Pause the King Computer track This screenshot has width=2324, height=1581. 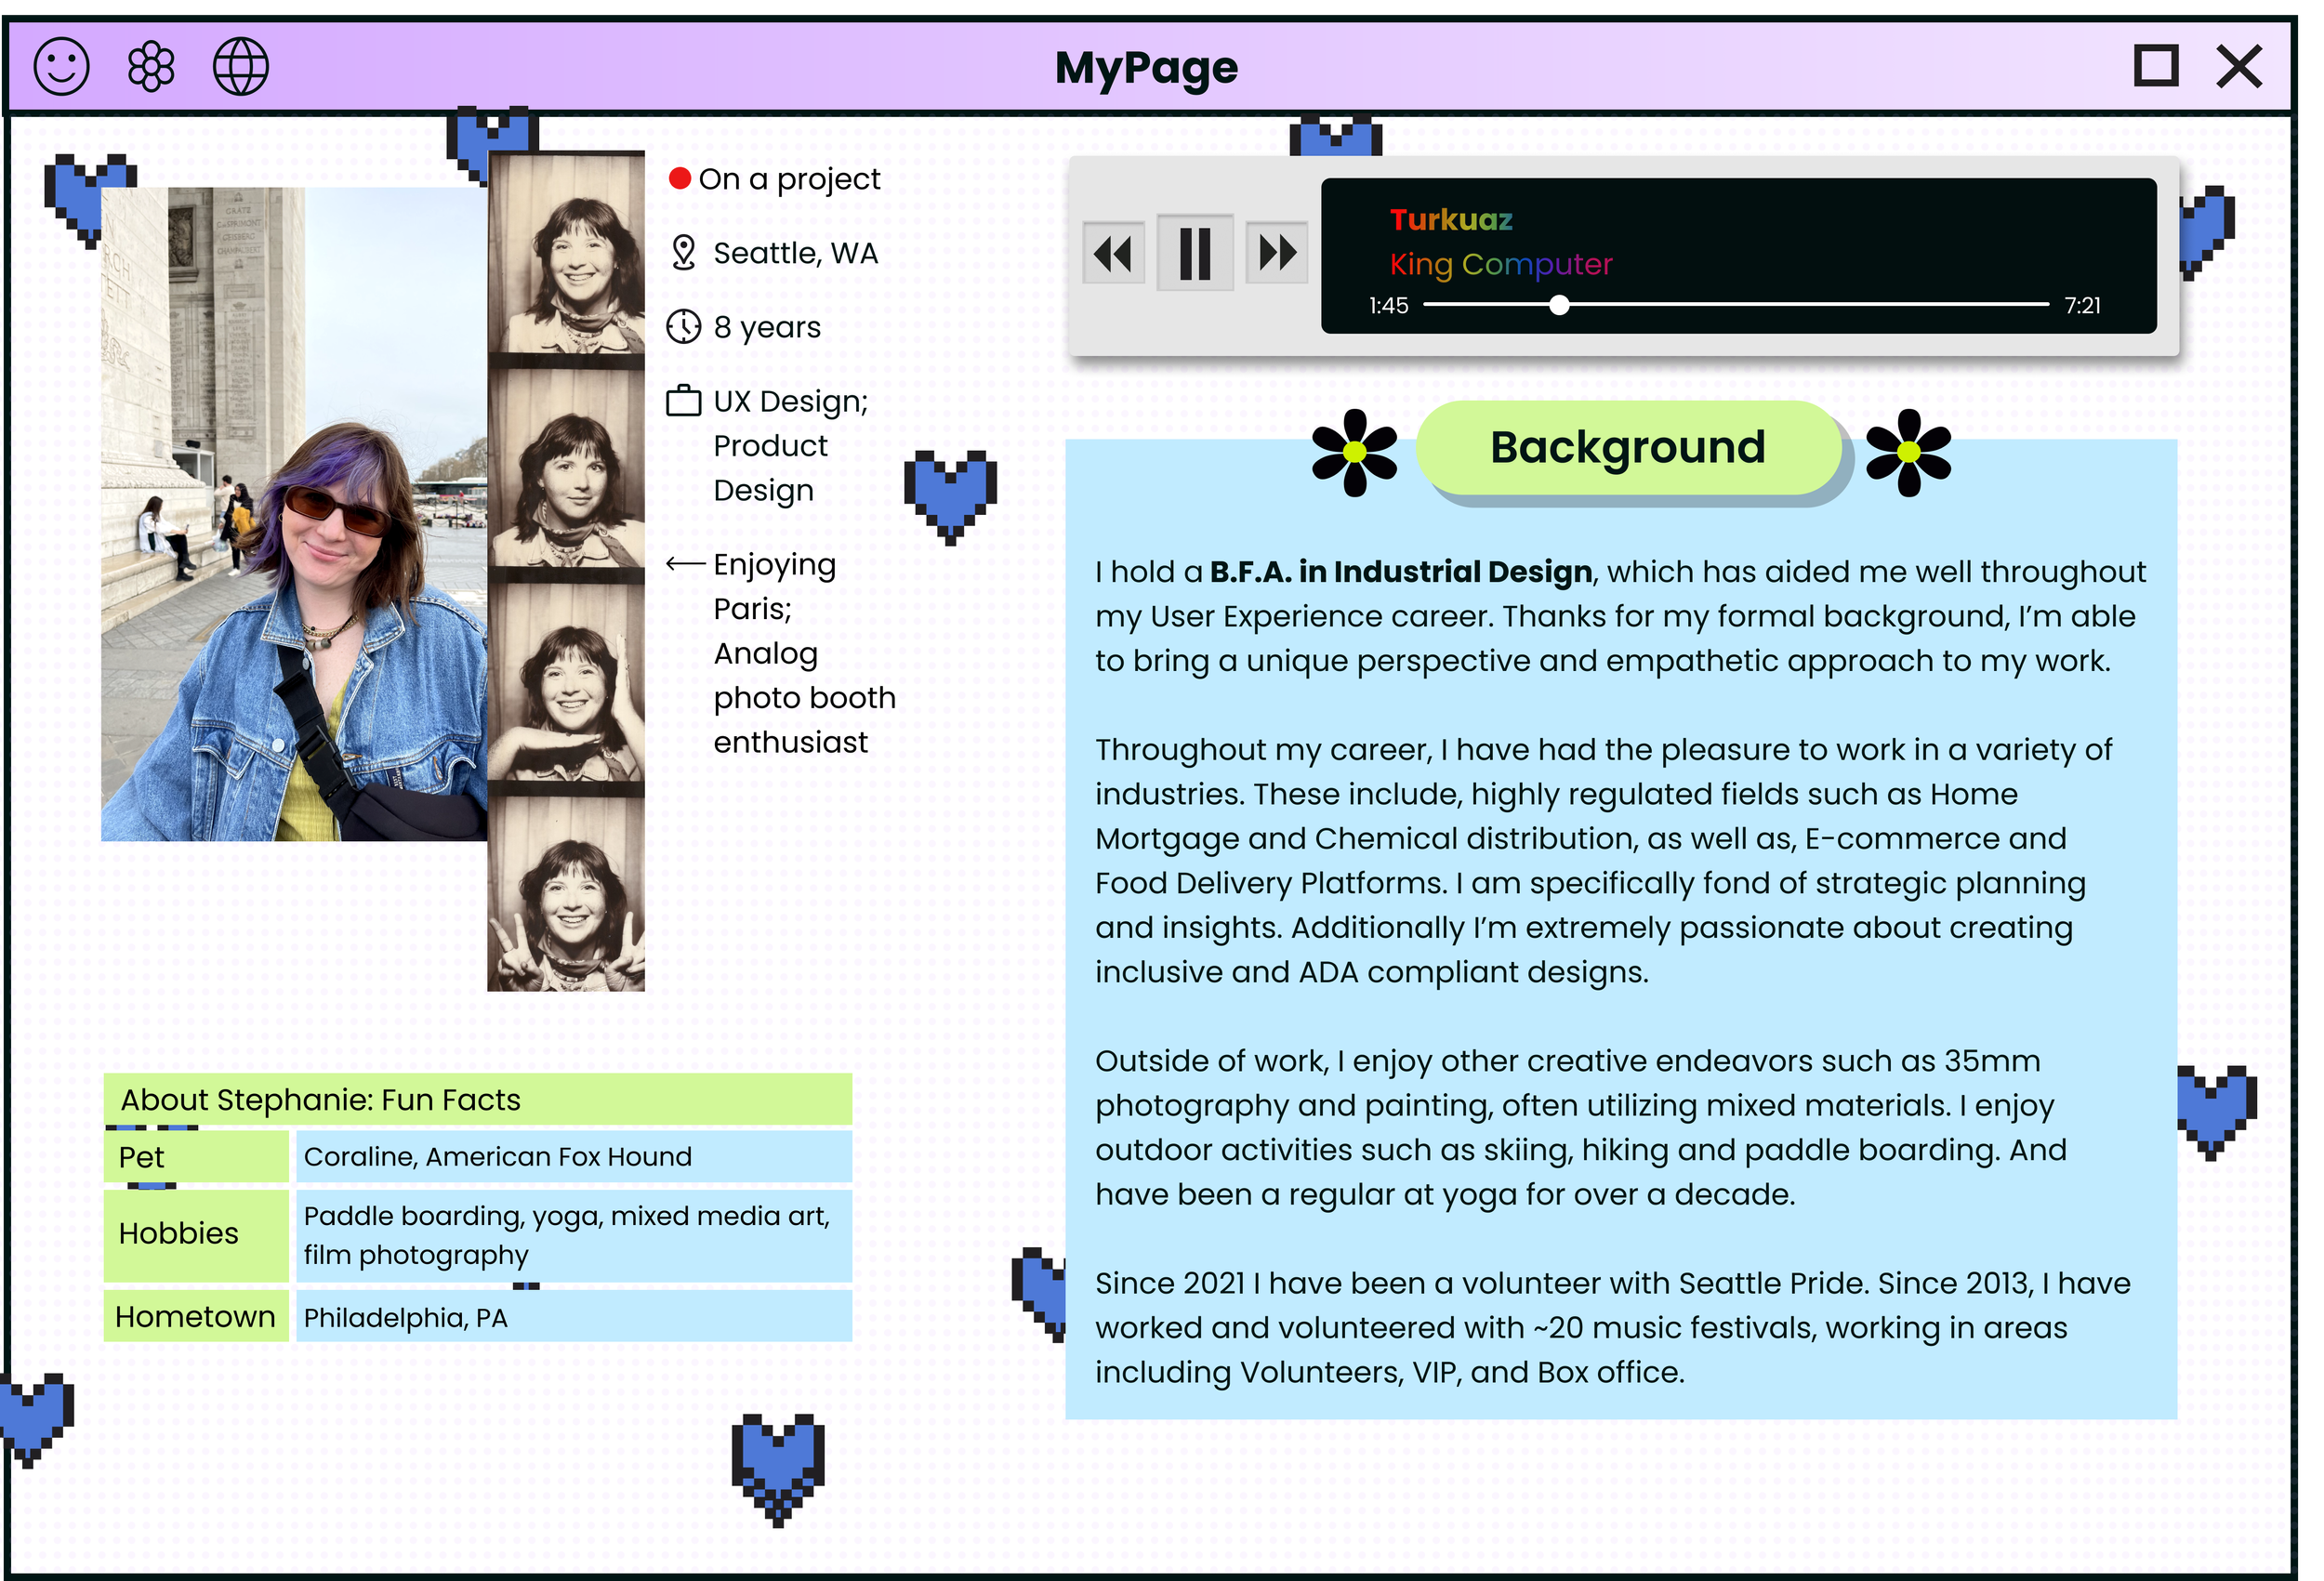click(1195, 253)
